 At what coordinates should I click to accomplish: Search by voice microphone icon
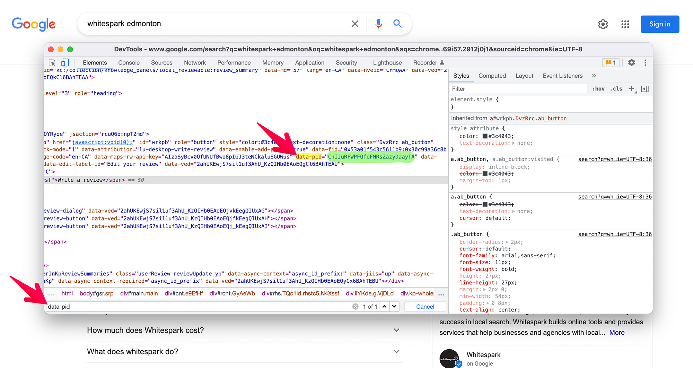(x=378, y=24)
